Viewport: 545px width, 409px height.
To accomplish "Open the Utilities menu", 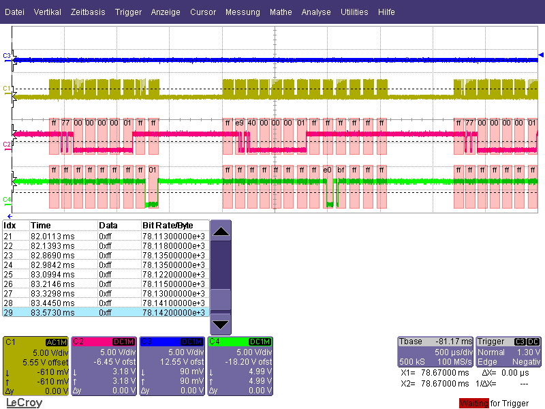I will pyautogui.click(x=354, y=12).
